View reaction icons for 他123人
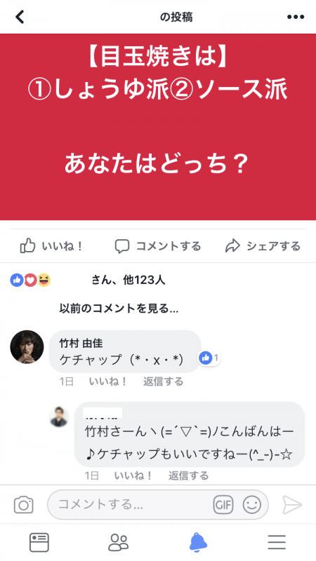The height and width of the screenshot is (561, 316). pyautogui.click(x=30, y=280)
